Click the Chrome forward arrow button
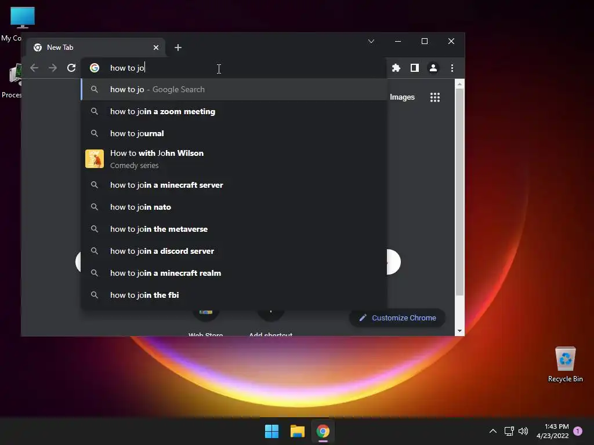Image resolution: width=594 pixels, height=445 pixels. 53,68
